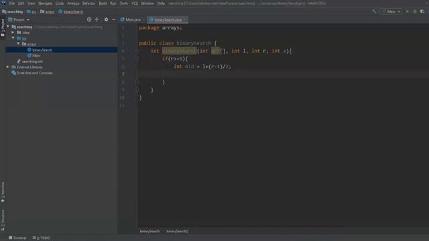Click arrays in the navigation breadcrumb bar
The width and height of the screenshot is (429, 241).
point(50,12)
